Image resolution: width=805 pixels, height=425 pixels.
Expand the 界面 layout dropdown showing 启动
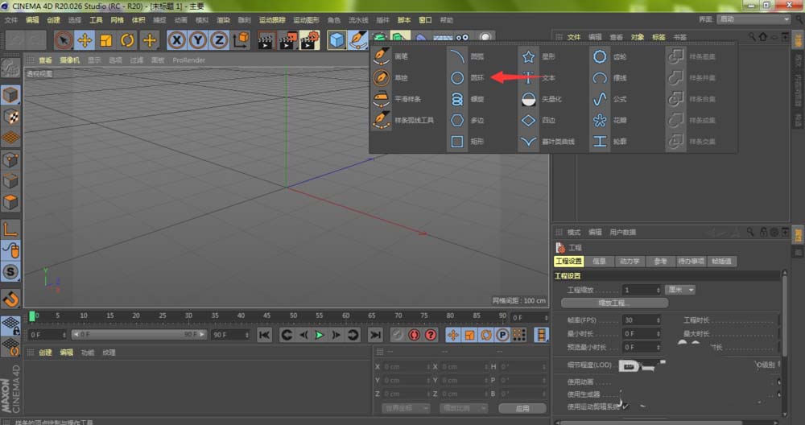pyautogui.click(x=753, y=19)
